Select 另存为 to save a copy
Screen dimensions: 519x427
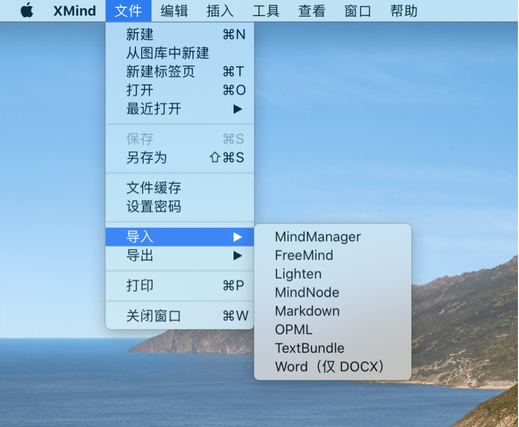point(147,158)
